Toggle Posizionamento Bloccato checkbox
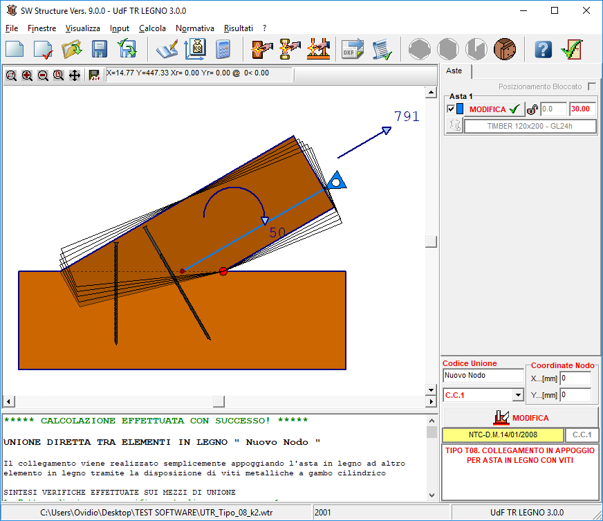The image size is (603, 521). [x=592, y=86]
